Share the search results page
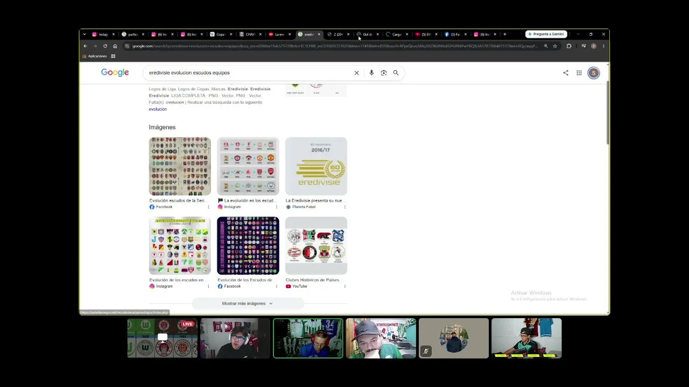Screen dimensions: 689x387 click(566, 73)
